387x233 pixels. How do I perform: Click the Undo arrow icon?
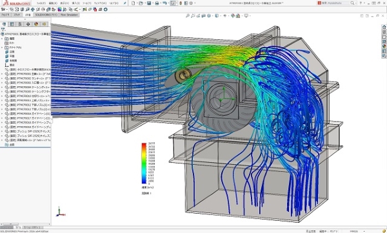(164, 3)
